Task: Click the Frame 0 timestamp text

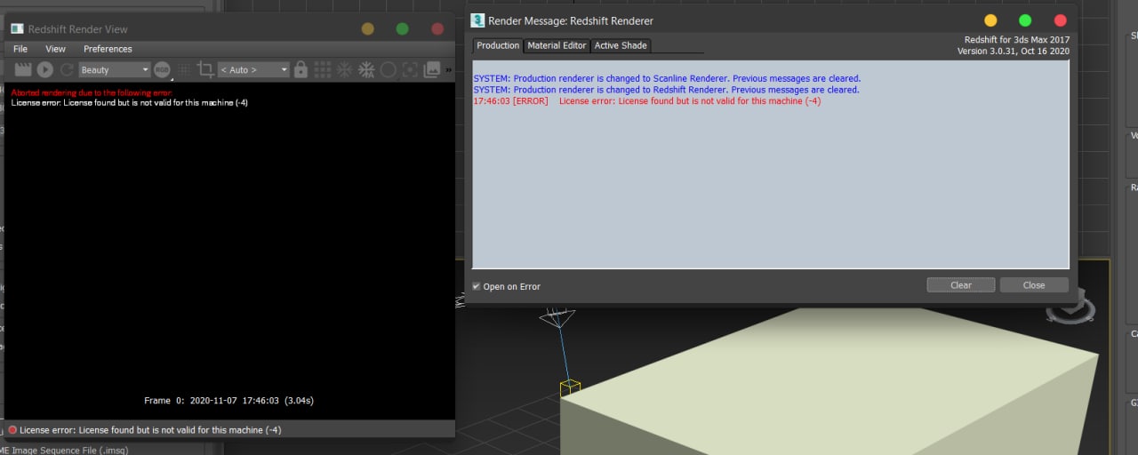Action: click(x=228, y=401)
